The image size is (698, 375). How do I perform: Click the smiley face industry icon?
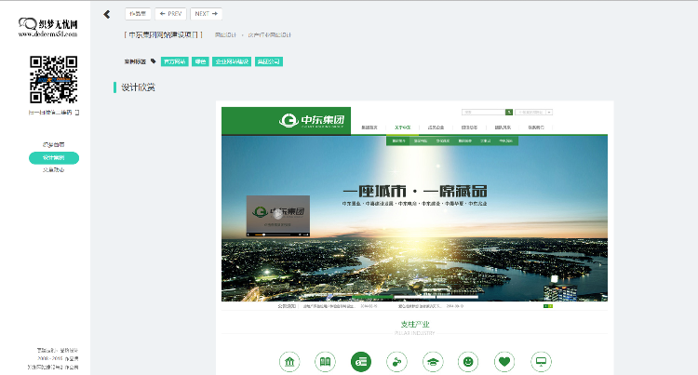click(468, 361)
